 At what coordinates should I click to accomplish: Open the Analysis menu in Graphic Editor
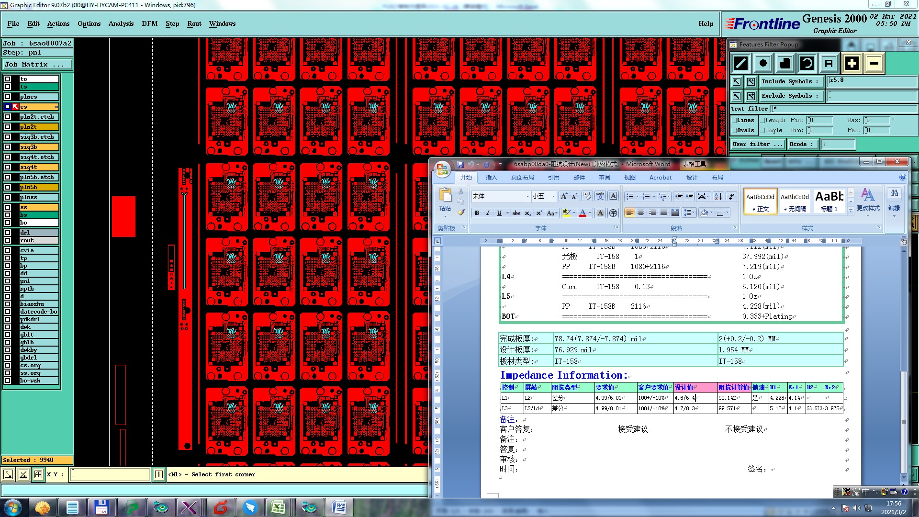121,23
